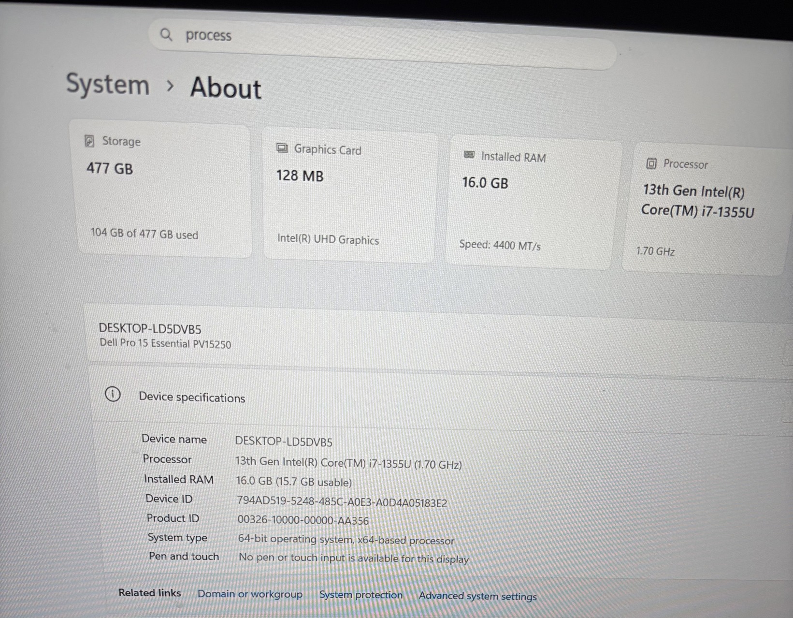Click the Device specifications info icon
This screenshot has width=793, height=618.
113,395
